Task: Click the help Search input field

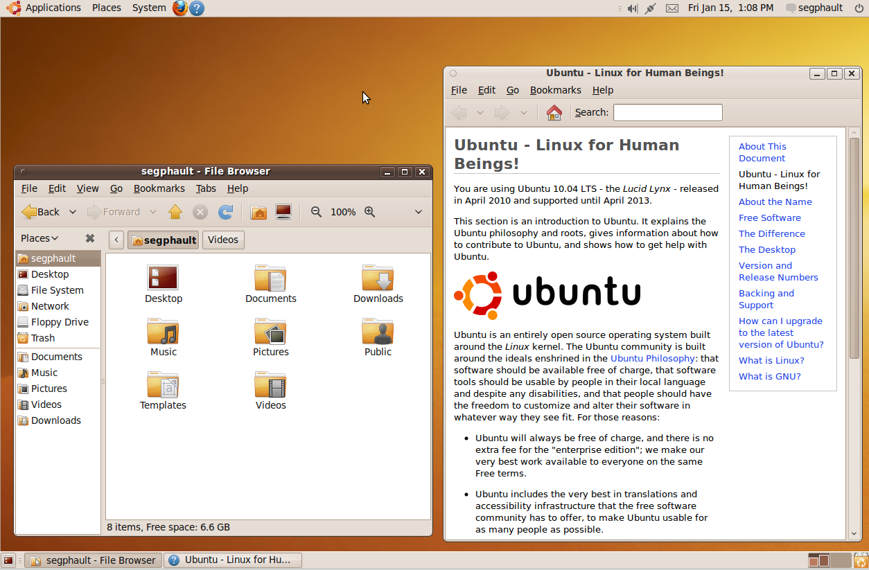Action: point(668,112)
